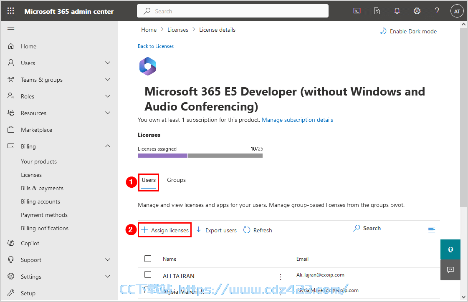This screenshot has width=468, height=302.
Task: Open Marketplace in the sidebar
Action: (x=36, y=130)
